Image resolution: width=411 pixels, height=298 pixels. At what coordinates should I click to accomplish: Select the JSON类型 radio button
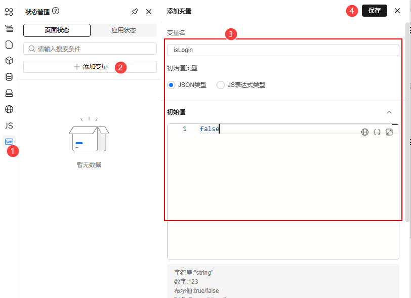[171, 85]
